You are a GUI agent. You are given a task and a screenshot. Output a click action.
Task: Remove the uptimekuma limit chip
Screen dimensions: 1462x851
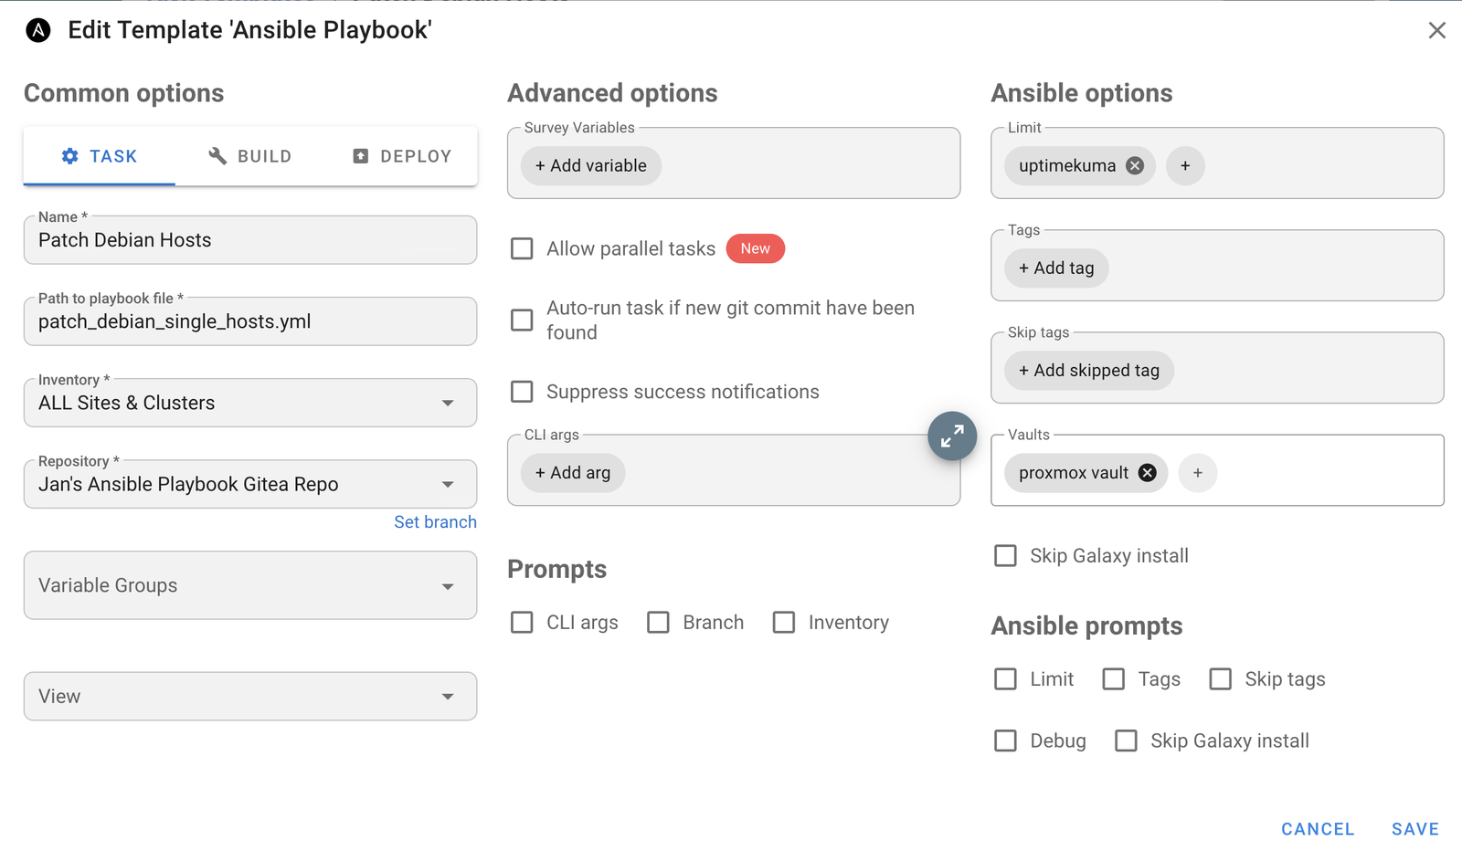1135,165
